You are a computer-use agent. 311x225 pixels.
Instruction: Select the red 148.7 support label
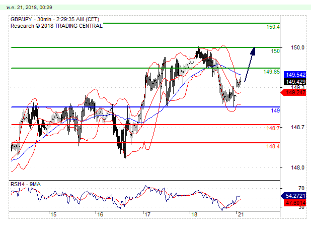point(273,128)
